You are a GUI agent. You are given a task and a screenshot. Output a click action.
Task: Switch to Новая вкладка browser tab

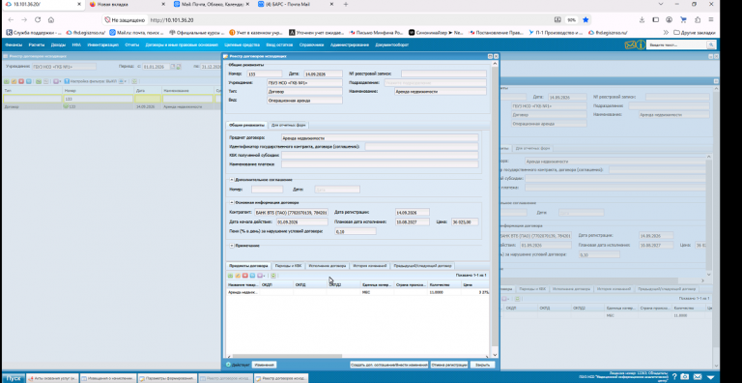click(127, 4)
